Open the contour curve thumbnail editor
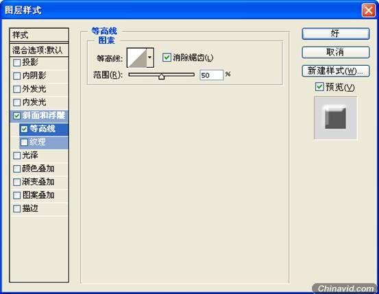The width and height of the screenshot is (379, 294). pos(137,58)
